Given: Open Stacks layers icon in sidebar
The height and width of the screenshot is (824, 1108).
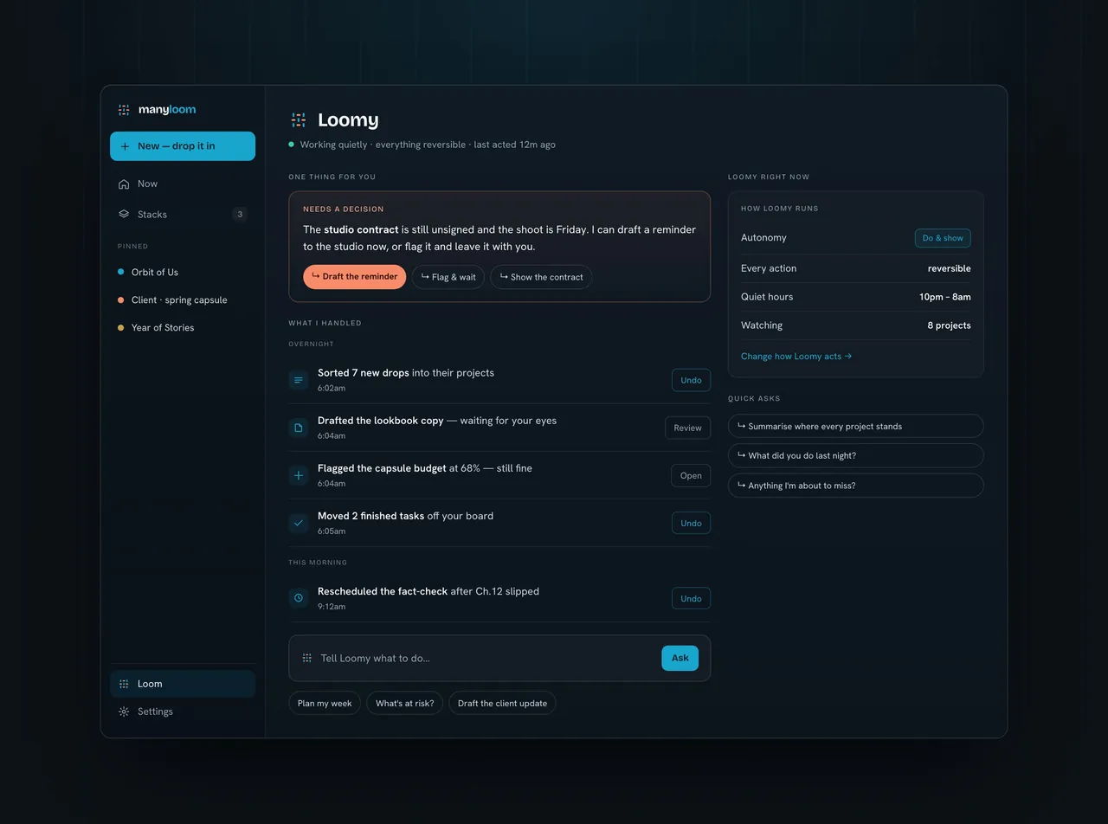Looking at the screenshot, I should [124, 214].
